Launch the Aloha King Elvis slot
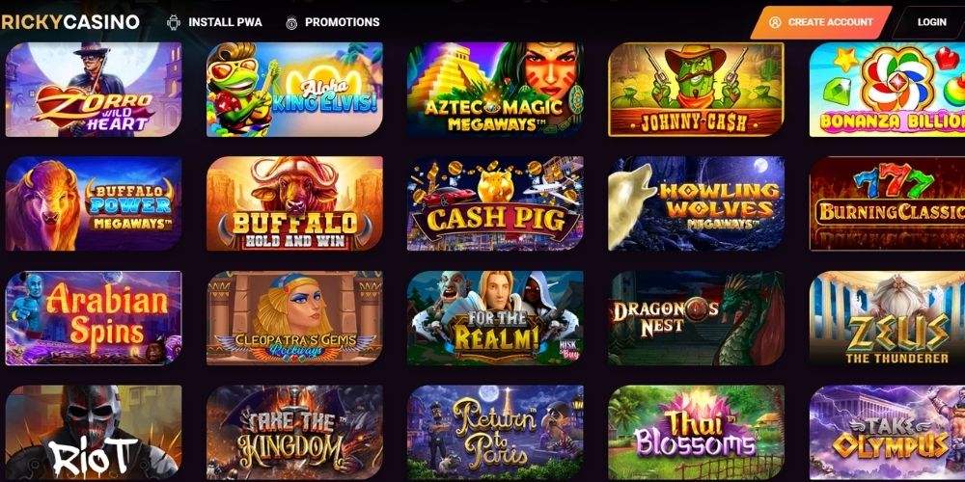965x482 pixels. pos(294,89)
